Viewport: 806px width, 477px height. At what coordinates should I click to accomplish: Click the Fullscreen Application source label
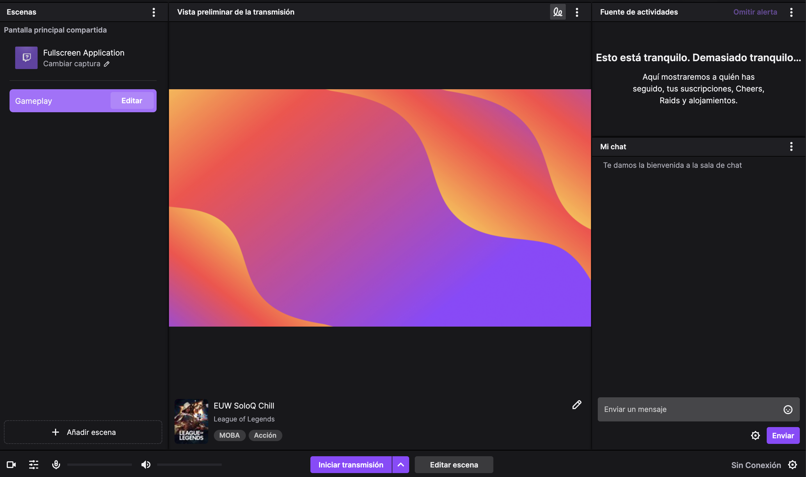tap(84, 53)
